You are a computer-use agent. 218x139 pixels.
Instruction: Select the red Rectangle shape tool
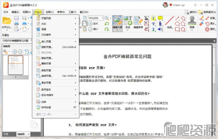click(177, 29)
